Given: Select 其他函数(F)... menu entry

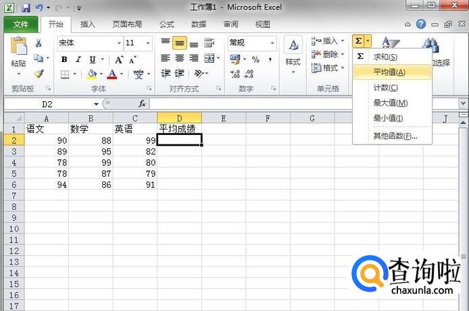Looking at the screenshot, I should click(x=395, y=136).
